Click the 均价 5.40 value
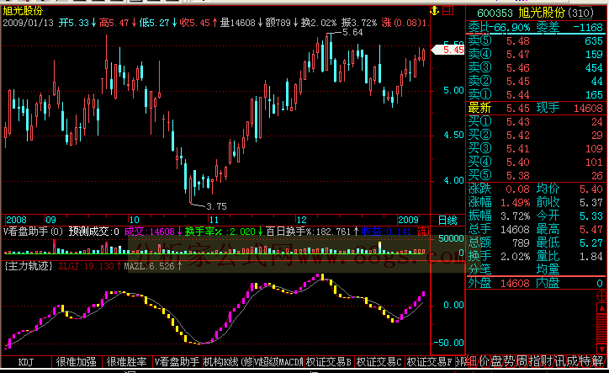 [x=591, y=189]
